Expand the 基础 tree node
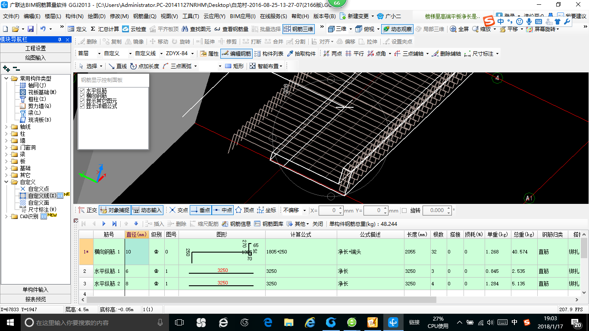This screenshot has width=589, height=331. [x=6, y=168]
